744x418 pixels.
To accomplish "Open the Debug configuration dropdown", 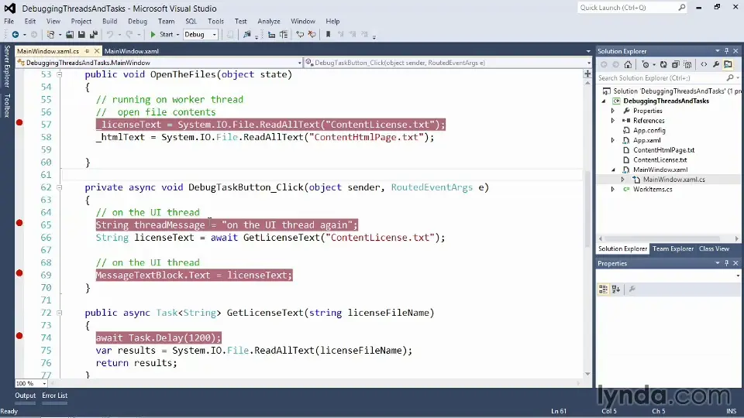I will point(214,35).
